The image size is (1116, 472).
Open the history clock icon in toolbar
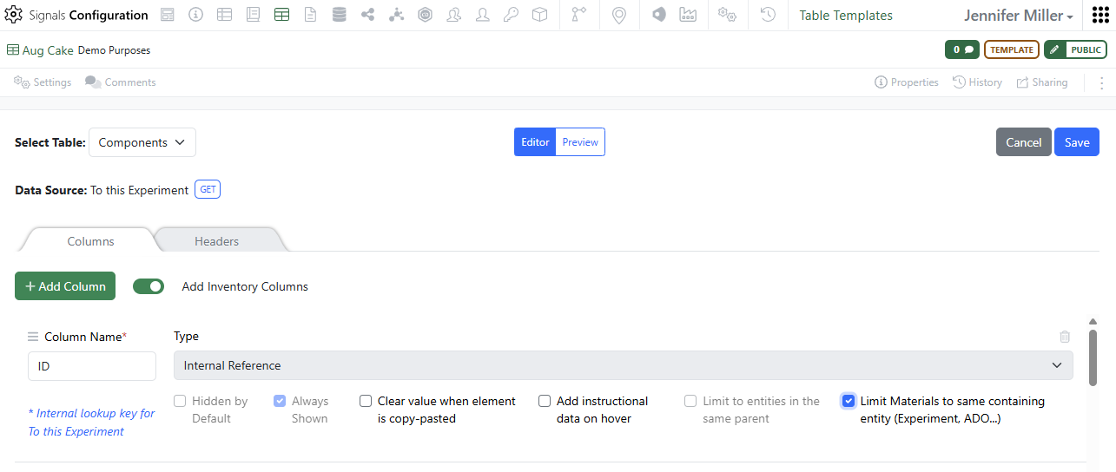768,15
